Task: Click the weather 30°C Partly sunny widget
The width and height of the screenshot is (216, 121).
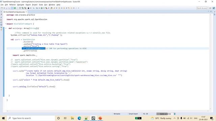Action: click(x=161, y=118)
